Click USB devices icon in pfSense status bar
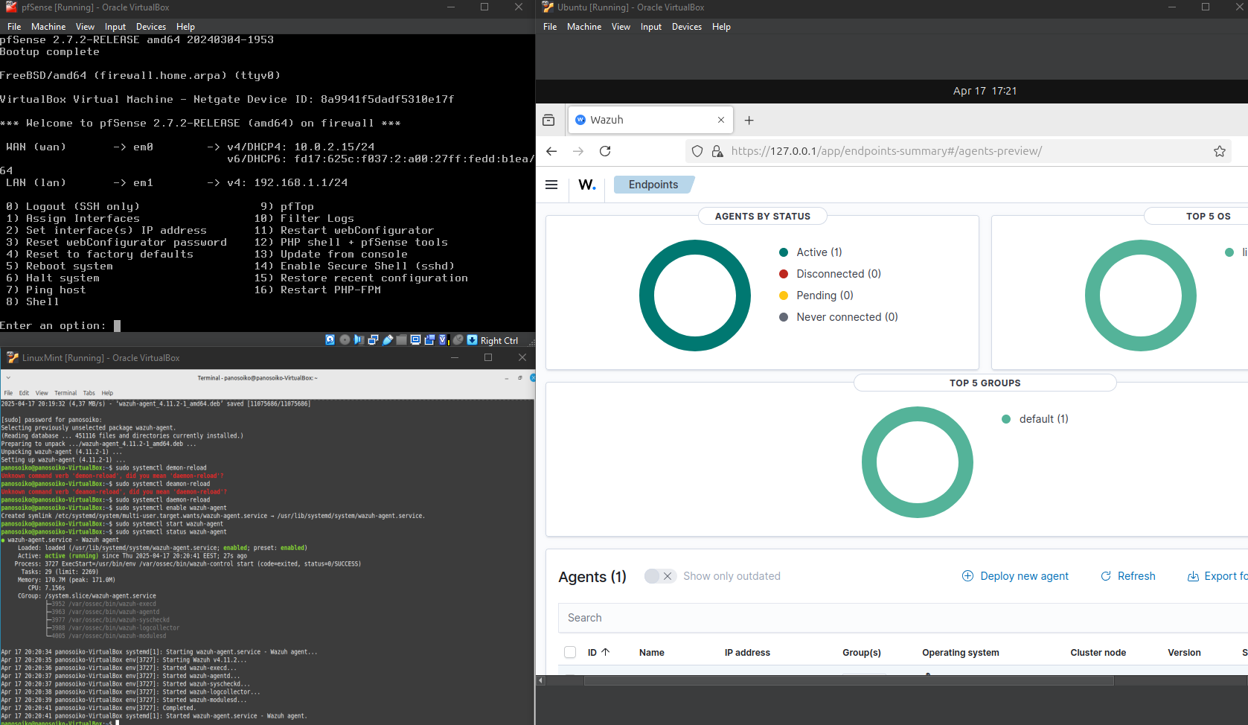The image size is (1248, 725). pyautogui.click(x=387, y=339)
